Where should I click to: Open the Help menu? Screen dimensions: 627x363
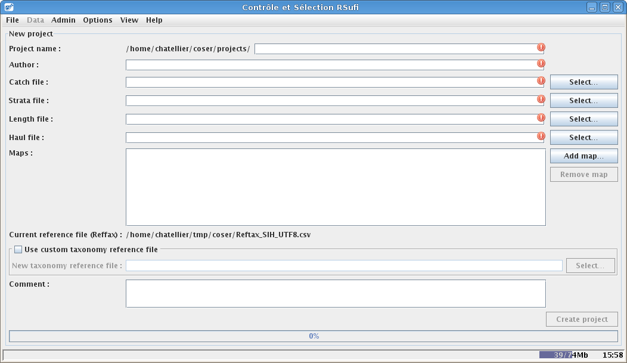154,20
